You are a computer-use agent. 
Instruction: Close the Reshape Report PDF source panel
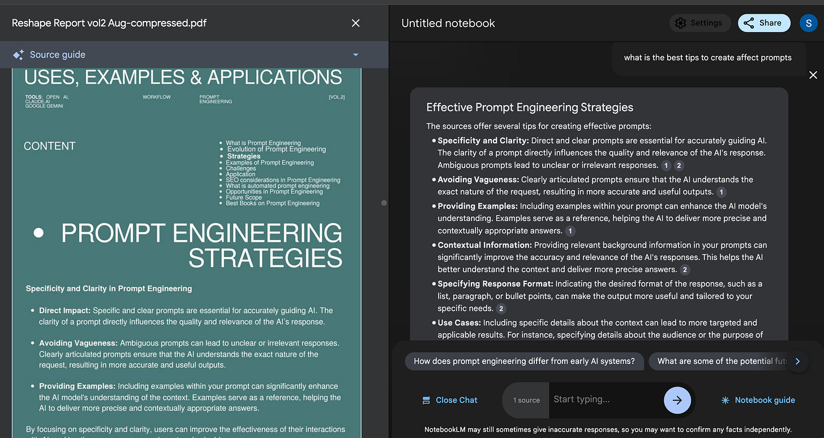pyautogui.click(x=355, y=23)
